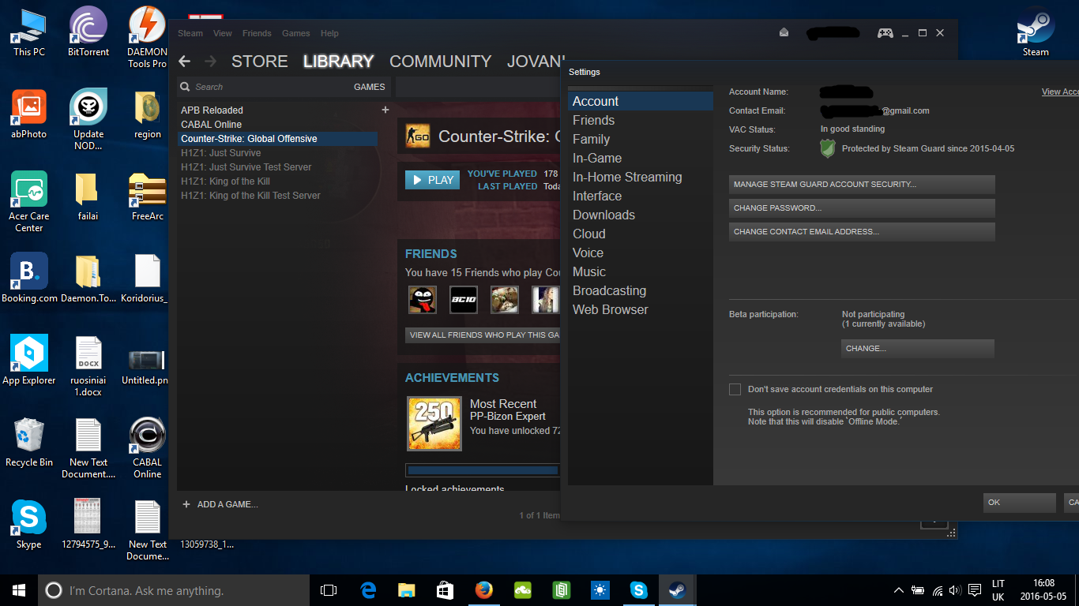Click the plus icon beside APB Reloaded

click(x=385, y=110)
